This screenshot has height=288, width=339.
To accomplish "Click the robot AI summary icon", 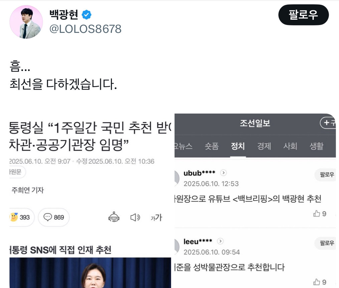I will [x=114, y=217].
